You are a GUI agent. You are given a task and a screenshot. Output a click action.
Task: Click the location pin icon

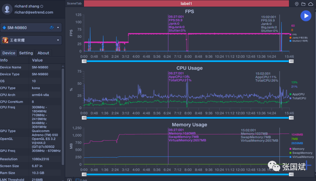pos(297,4)
